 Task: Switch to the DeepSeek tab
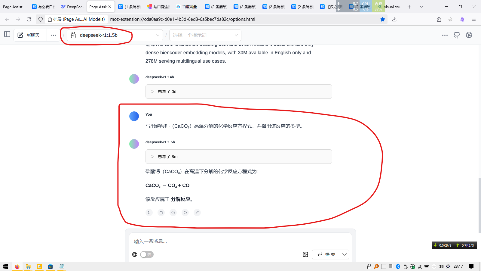[x=72, y=7]
